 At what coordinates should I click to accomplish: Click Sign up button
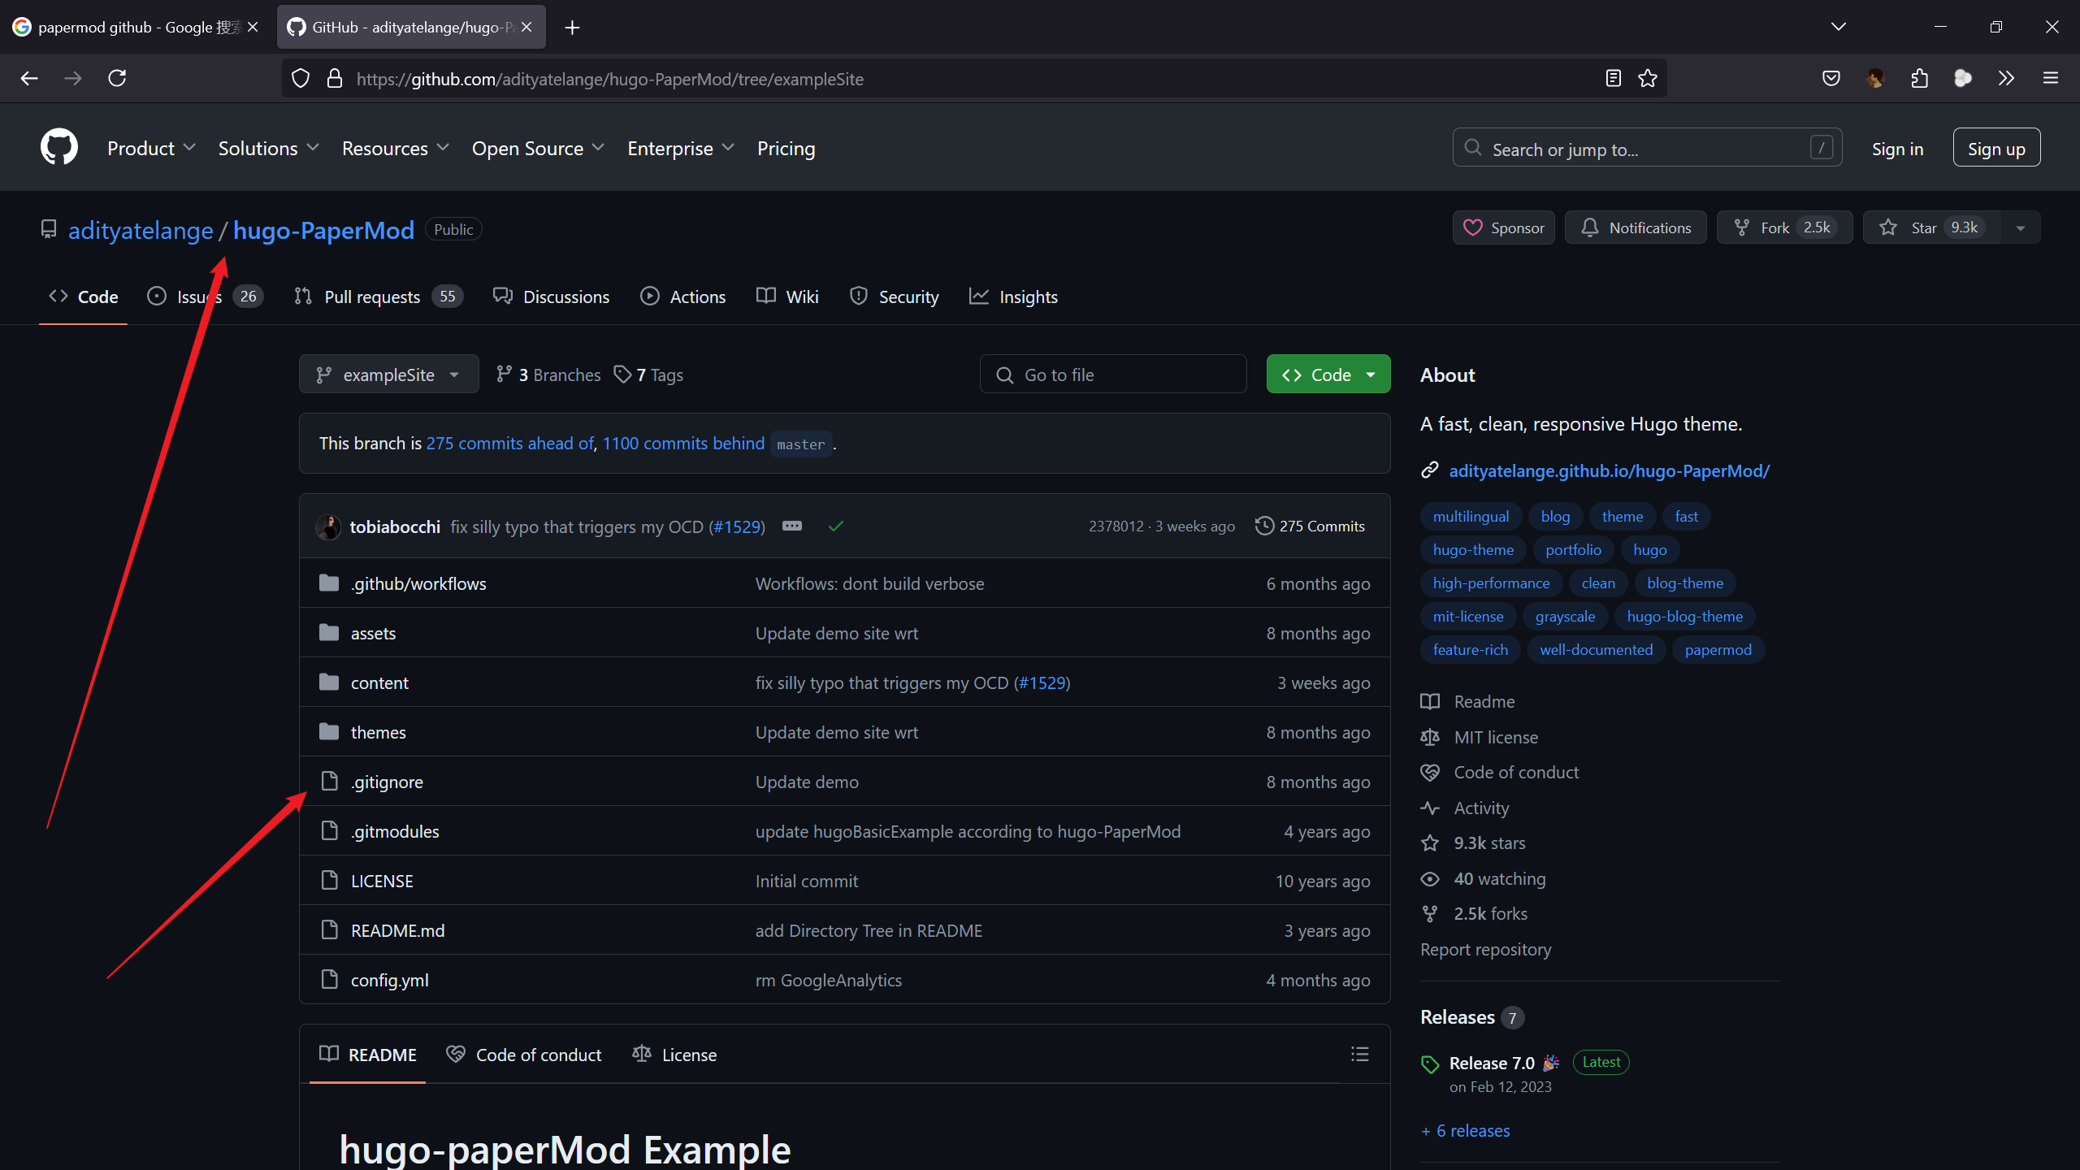click(1996, 148)
